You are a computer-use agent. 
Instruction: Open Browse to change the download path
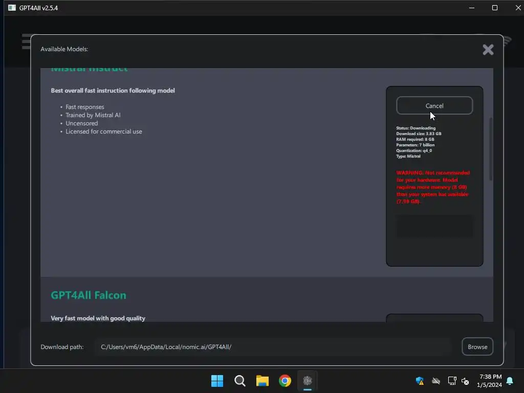pos(477,347)
